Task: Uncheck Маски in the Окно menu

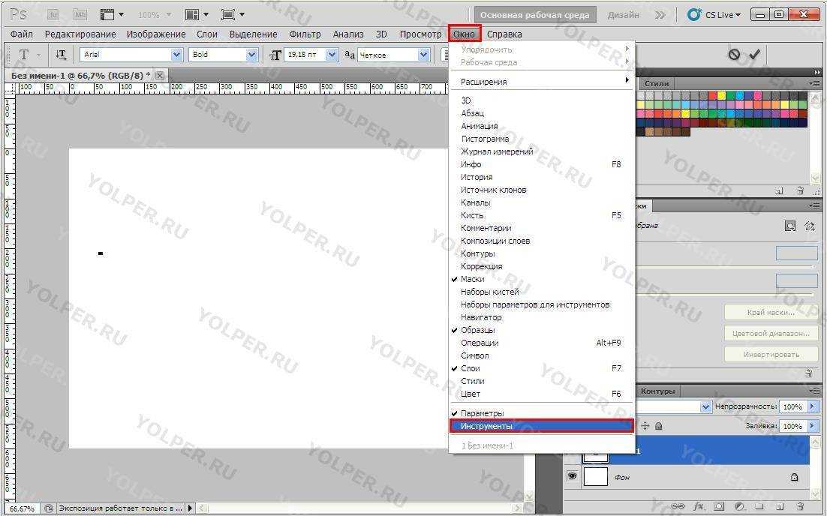Action: (541, 279)
